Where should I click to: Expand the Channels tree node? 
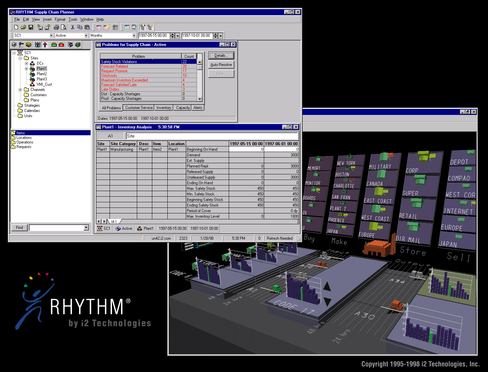pyautogui.click(x=20, y=90)
